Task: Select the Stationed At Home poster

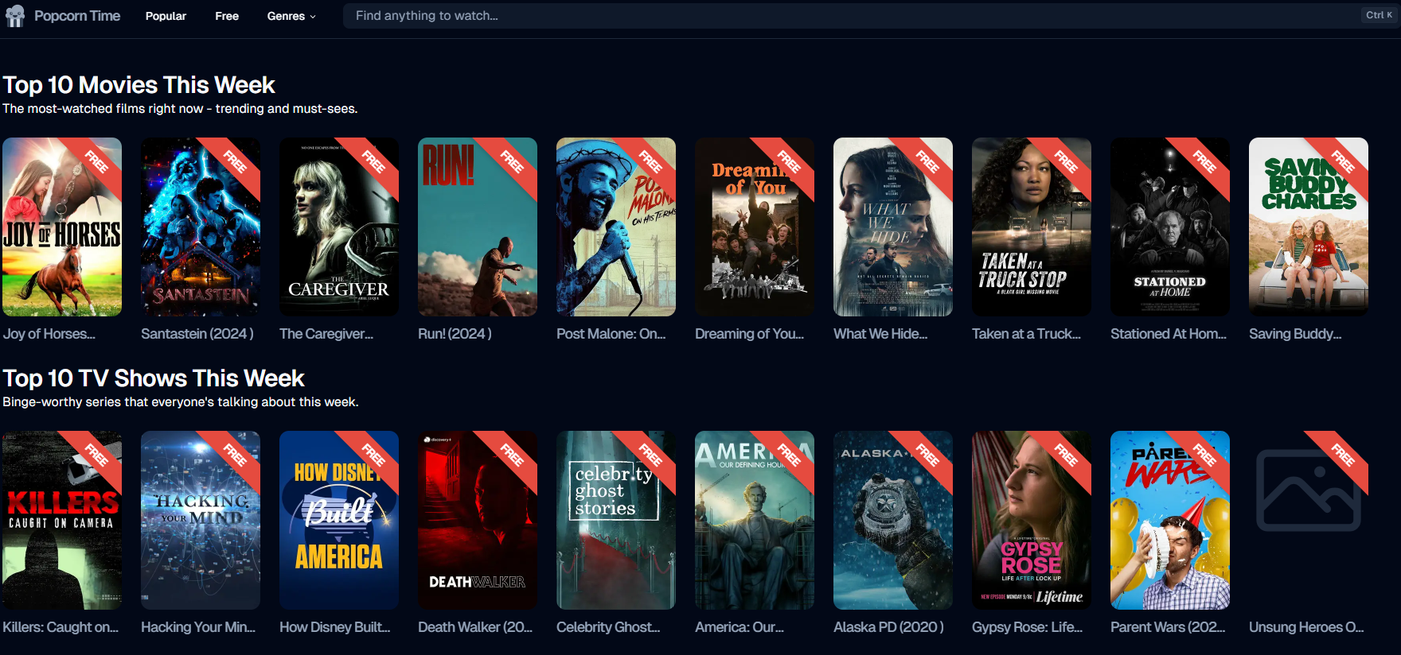Action: 1170,227
